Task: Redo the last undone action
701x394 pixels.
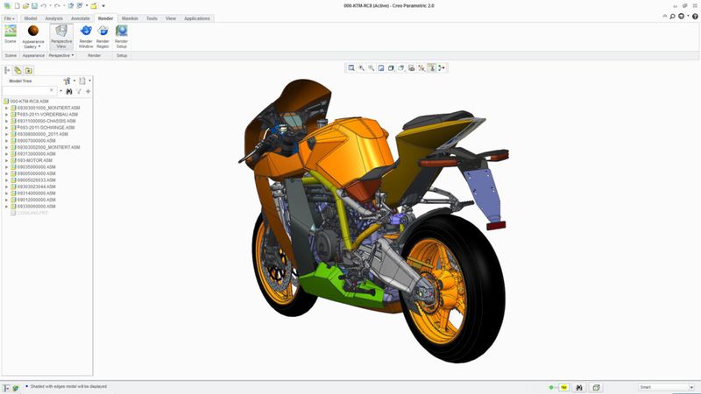Action: (57, 6)
